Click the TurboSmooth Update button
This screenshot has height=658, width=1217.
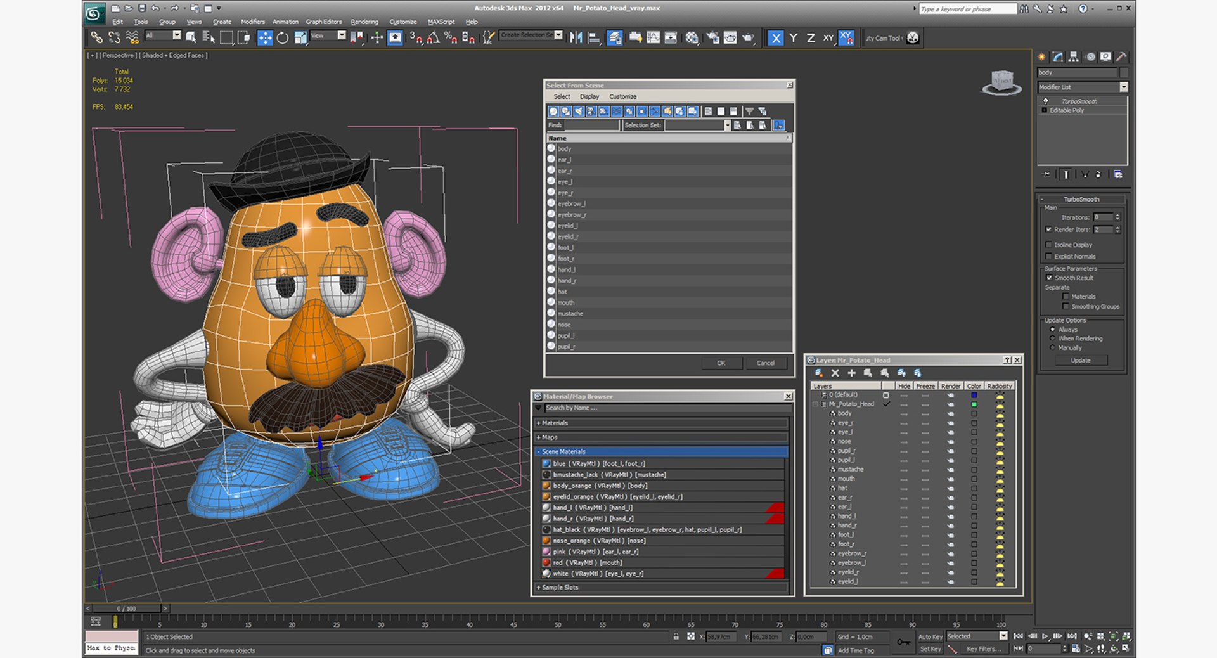tap(1081, 360)
